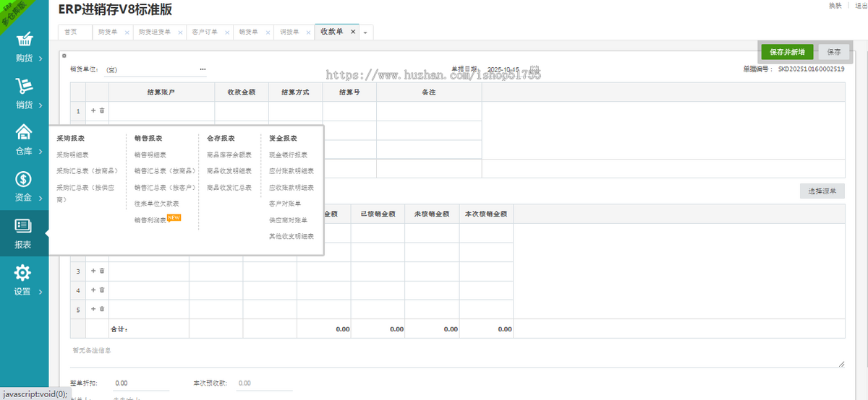The height and width of the screenshot is (400, 868).
Task: Delete source document row 3
Action: [x=102, y=271]
